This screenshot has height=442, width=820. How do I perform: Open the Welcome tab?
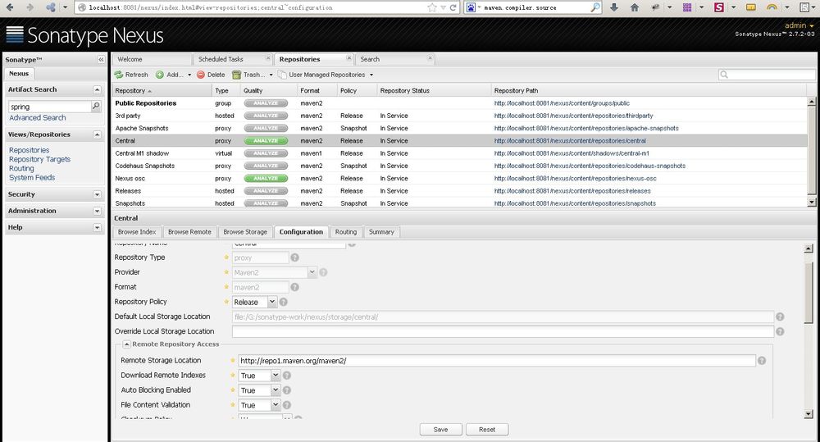point(130,59)
